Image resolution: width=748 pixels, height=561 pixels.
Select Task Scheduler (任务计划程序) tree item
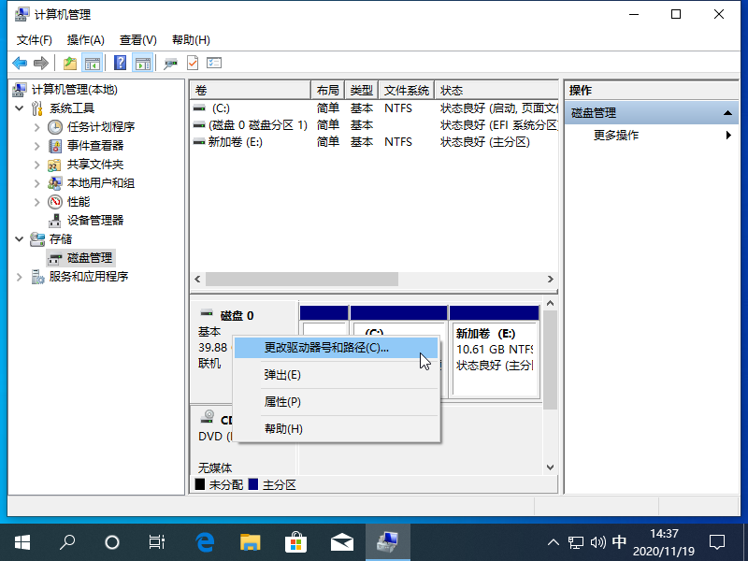[101, 127]
